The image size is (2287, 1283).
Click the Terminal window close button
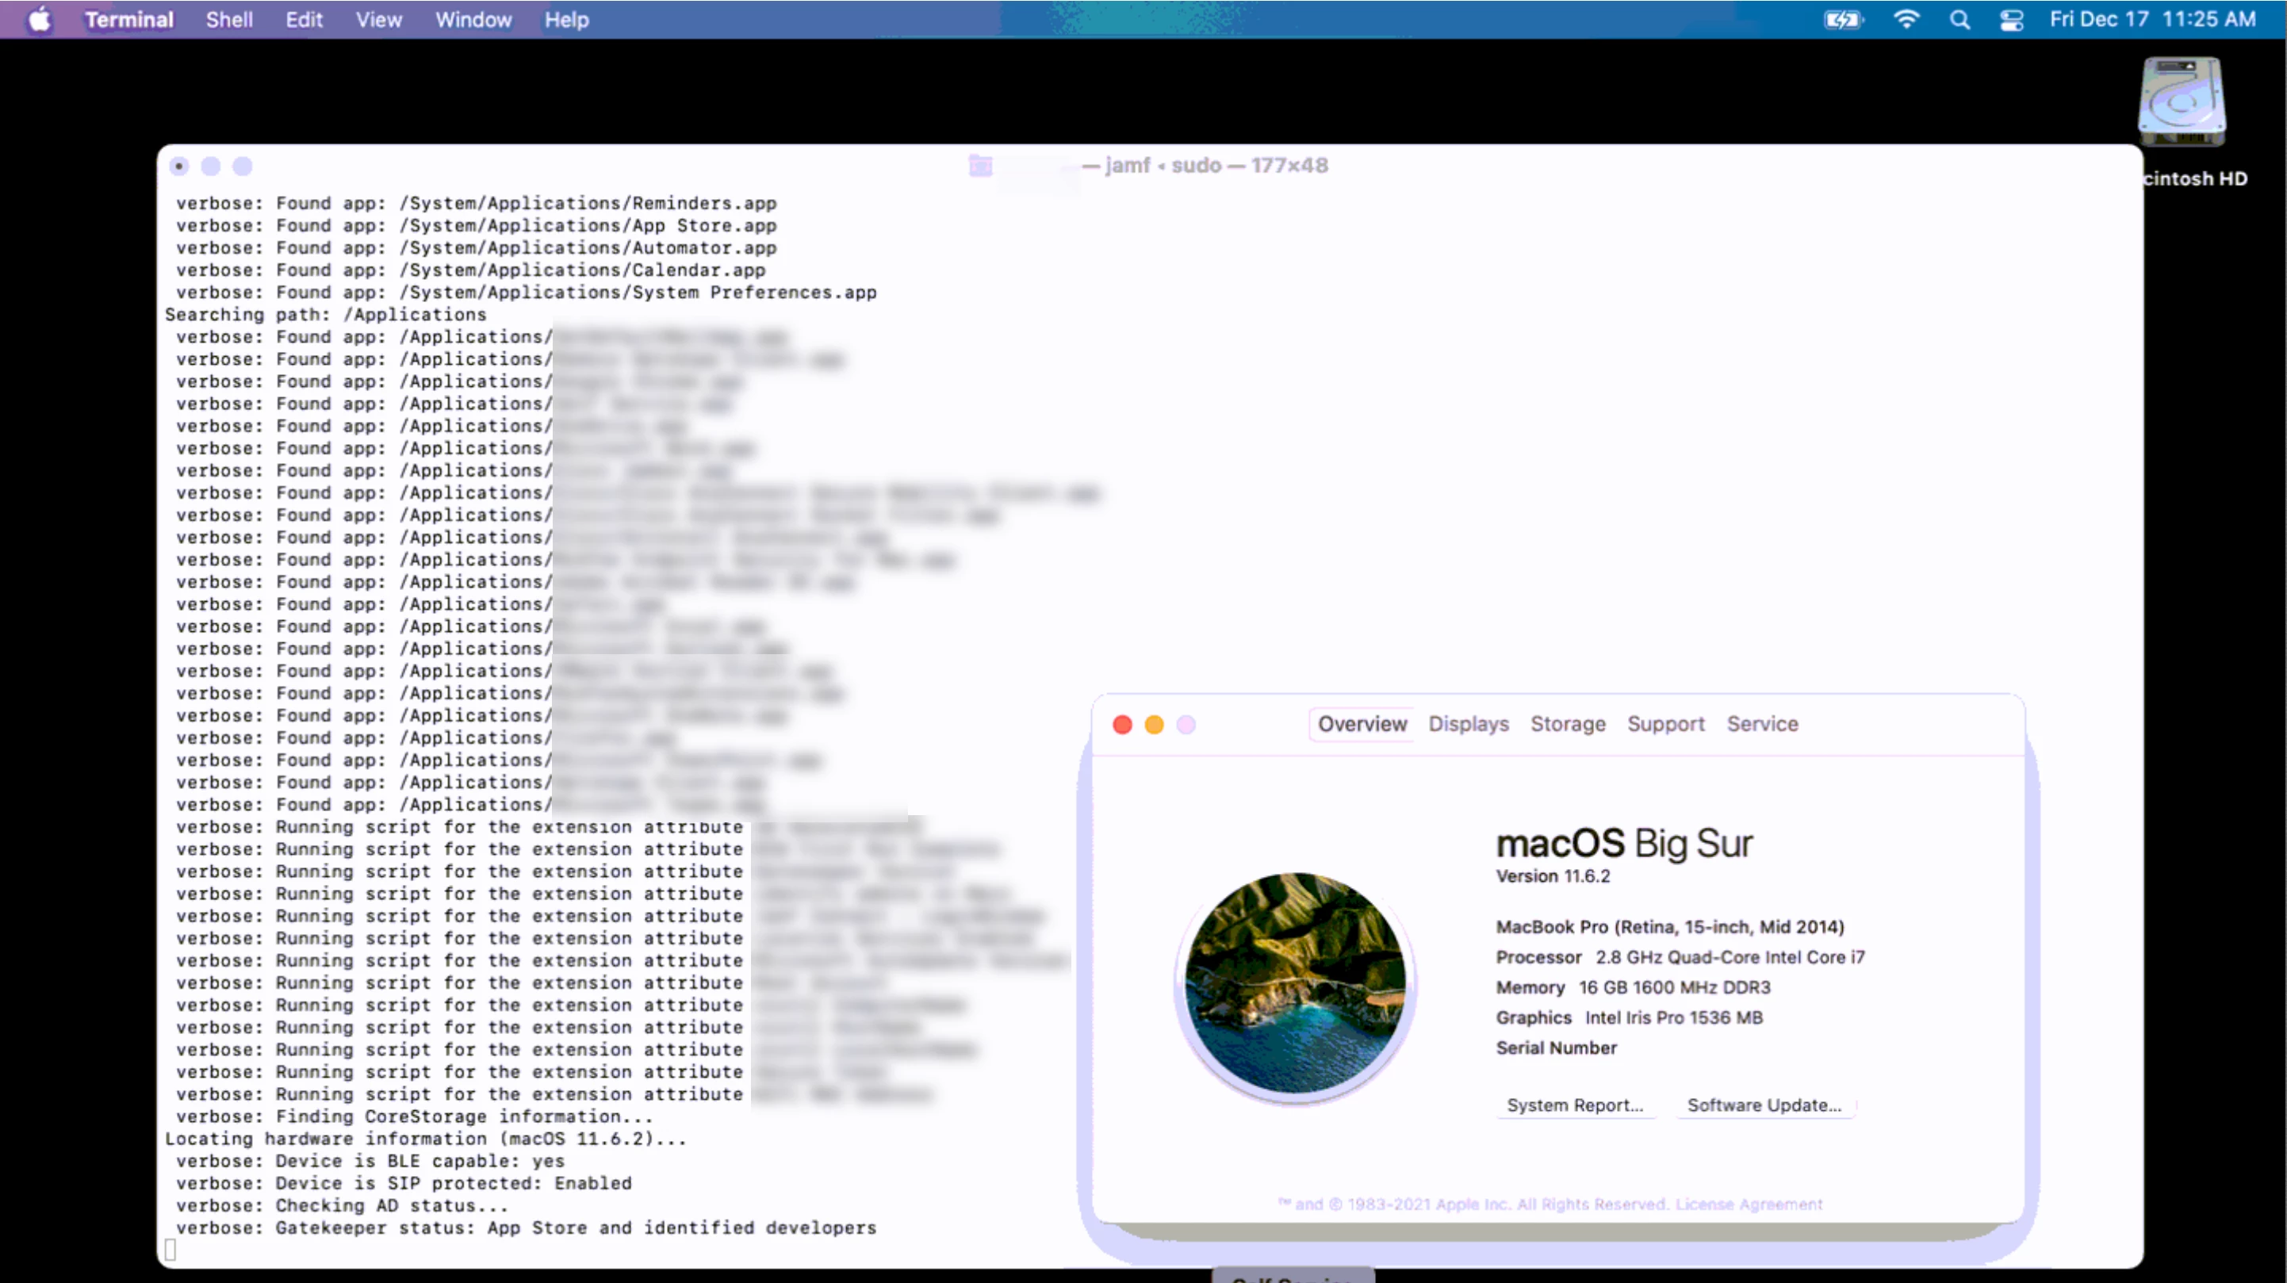pos(179,166)
